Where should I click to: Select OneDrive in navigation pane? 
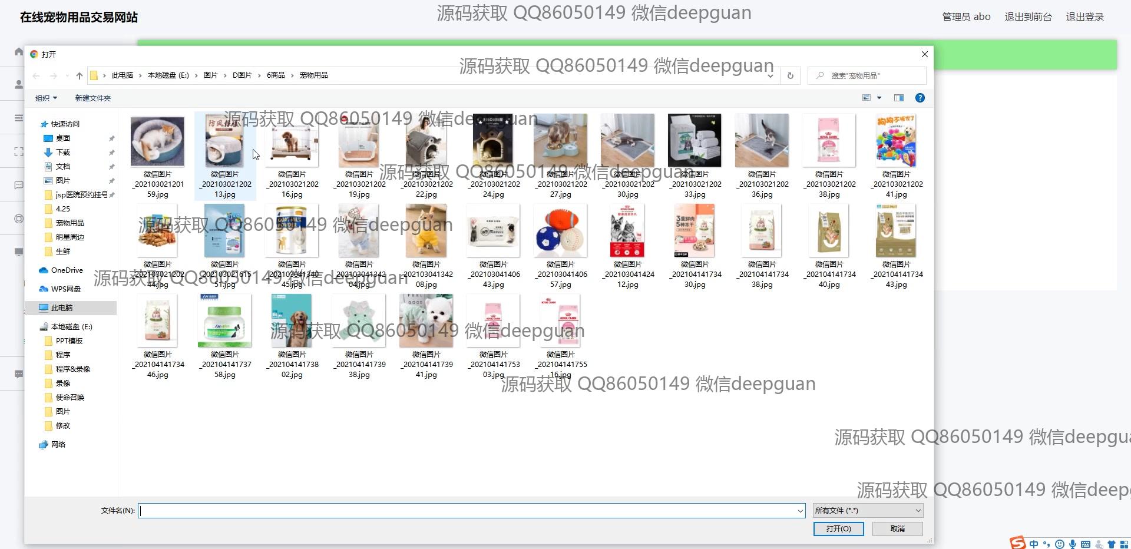[67, 270]
